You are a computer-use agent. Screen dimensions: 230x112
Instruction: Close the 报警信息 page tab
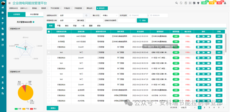coord(106,8)
